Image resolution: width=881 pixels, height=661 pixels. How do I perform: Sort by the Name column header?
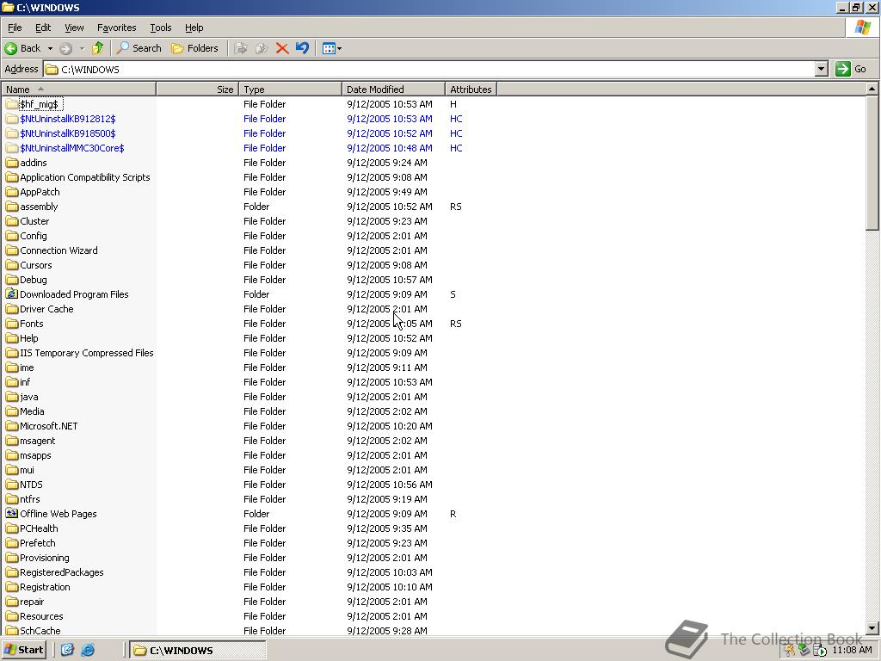78,90
